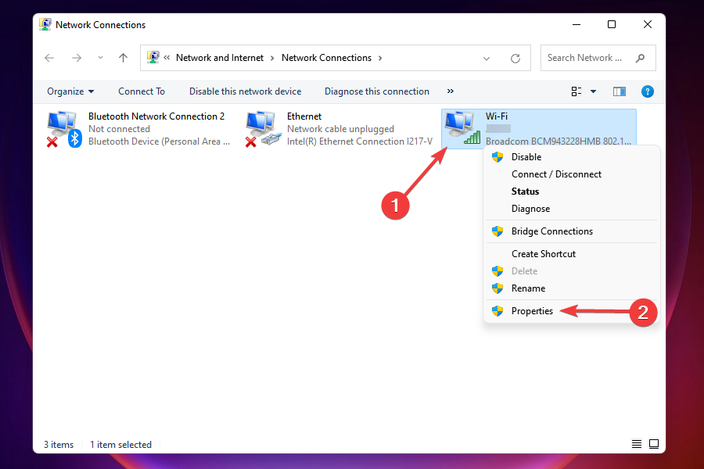Select Bluetooth Network Connection 2 icon
Image resolution: width=704 pixels, height=469 pixels.
[x=64, y=129]
